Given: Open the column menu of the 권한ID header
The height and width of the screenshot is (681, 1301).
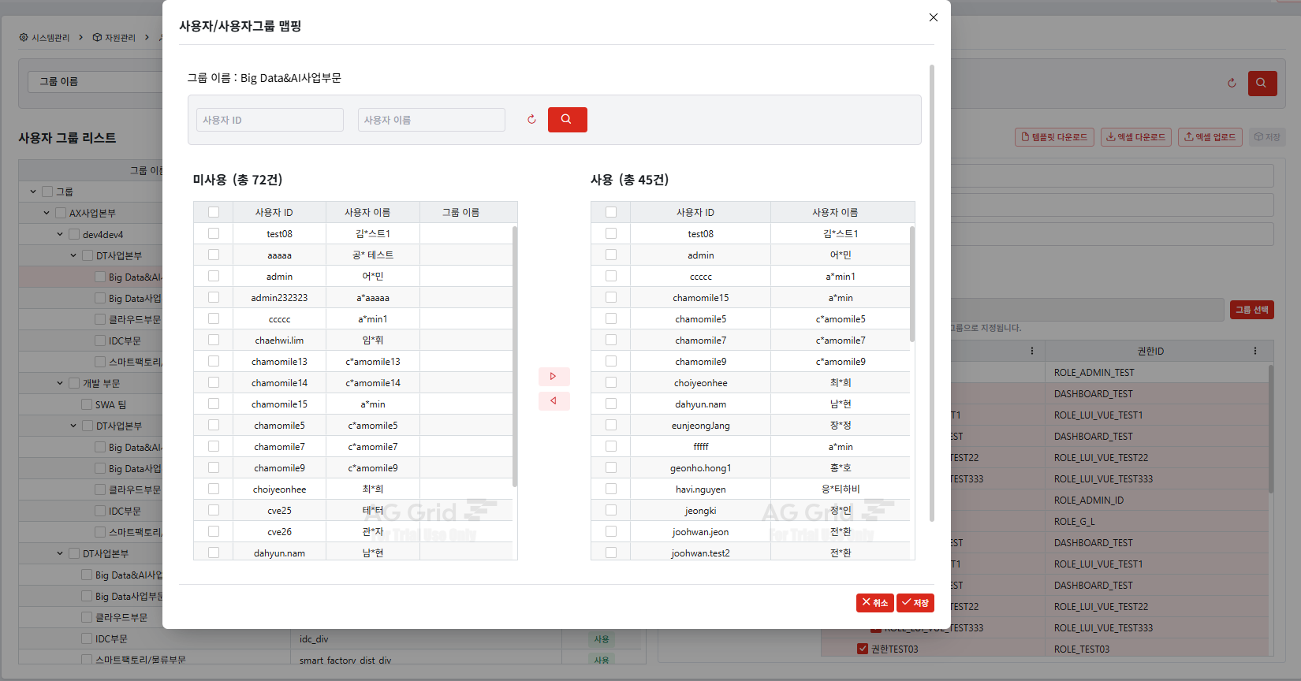Looking at the screenshot, I should point(1255,352).
